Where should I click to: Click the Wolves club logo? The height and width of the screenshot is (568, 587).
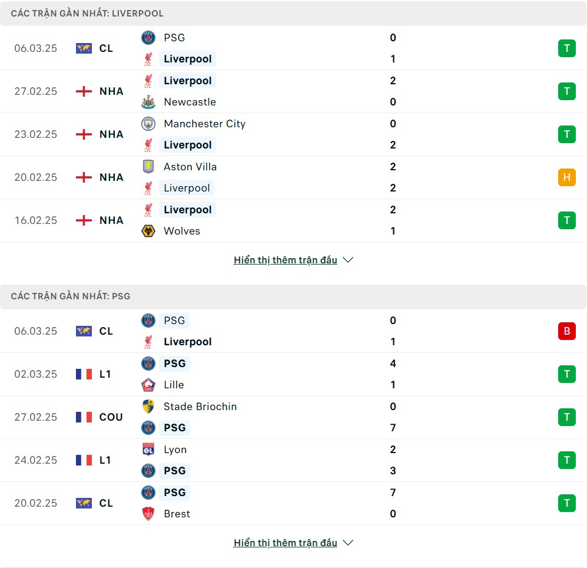[148, 231]
